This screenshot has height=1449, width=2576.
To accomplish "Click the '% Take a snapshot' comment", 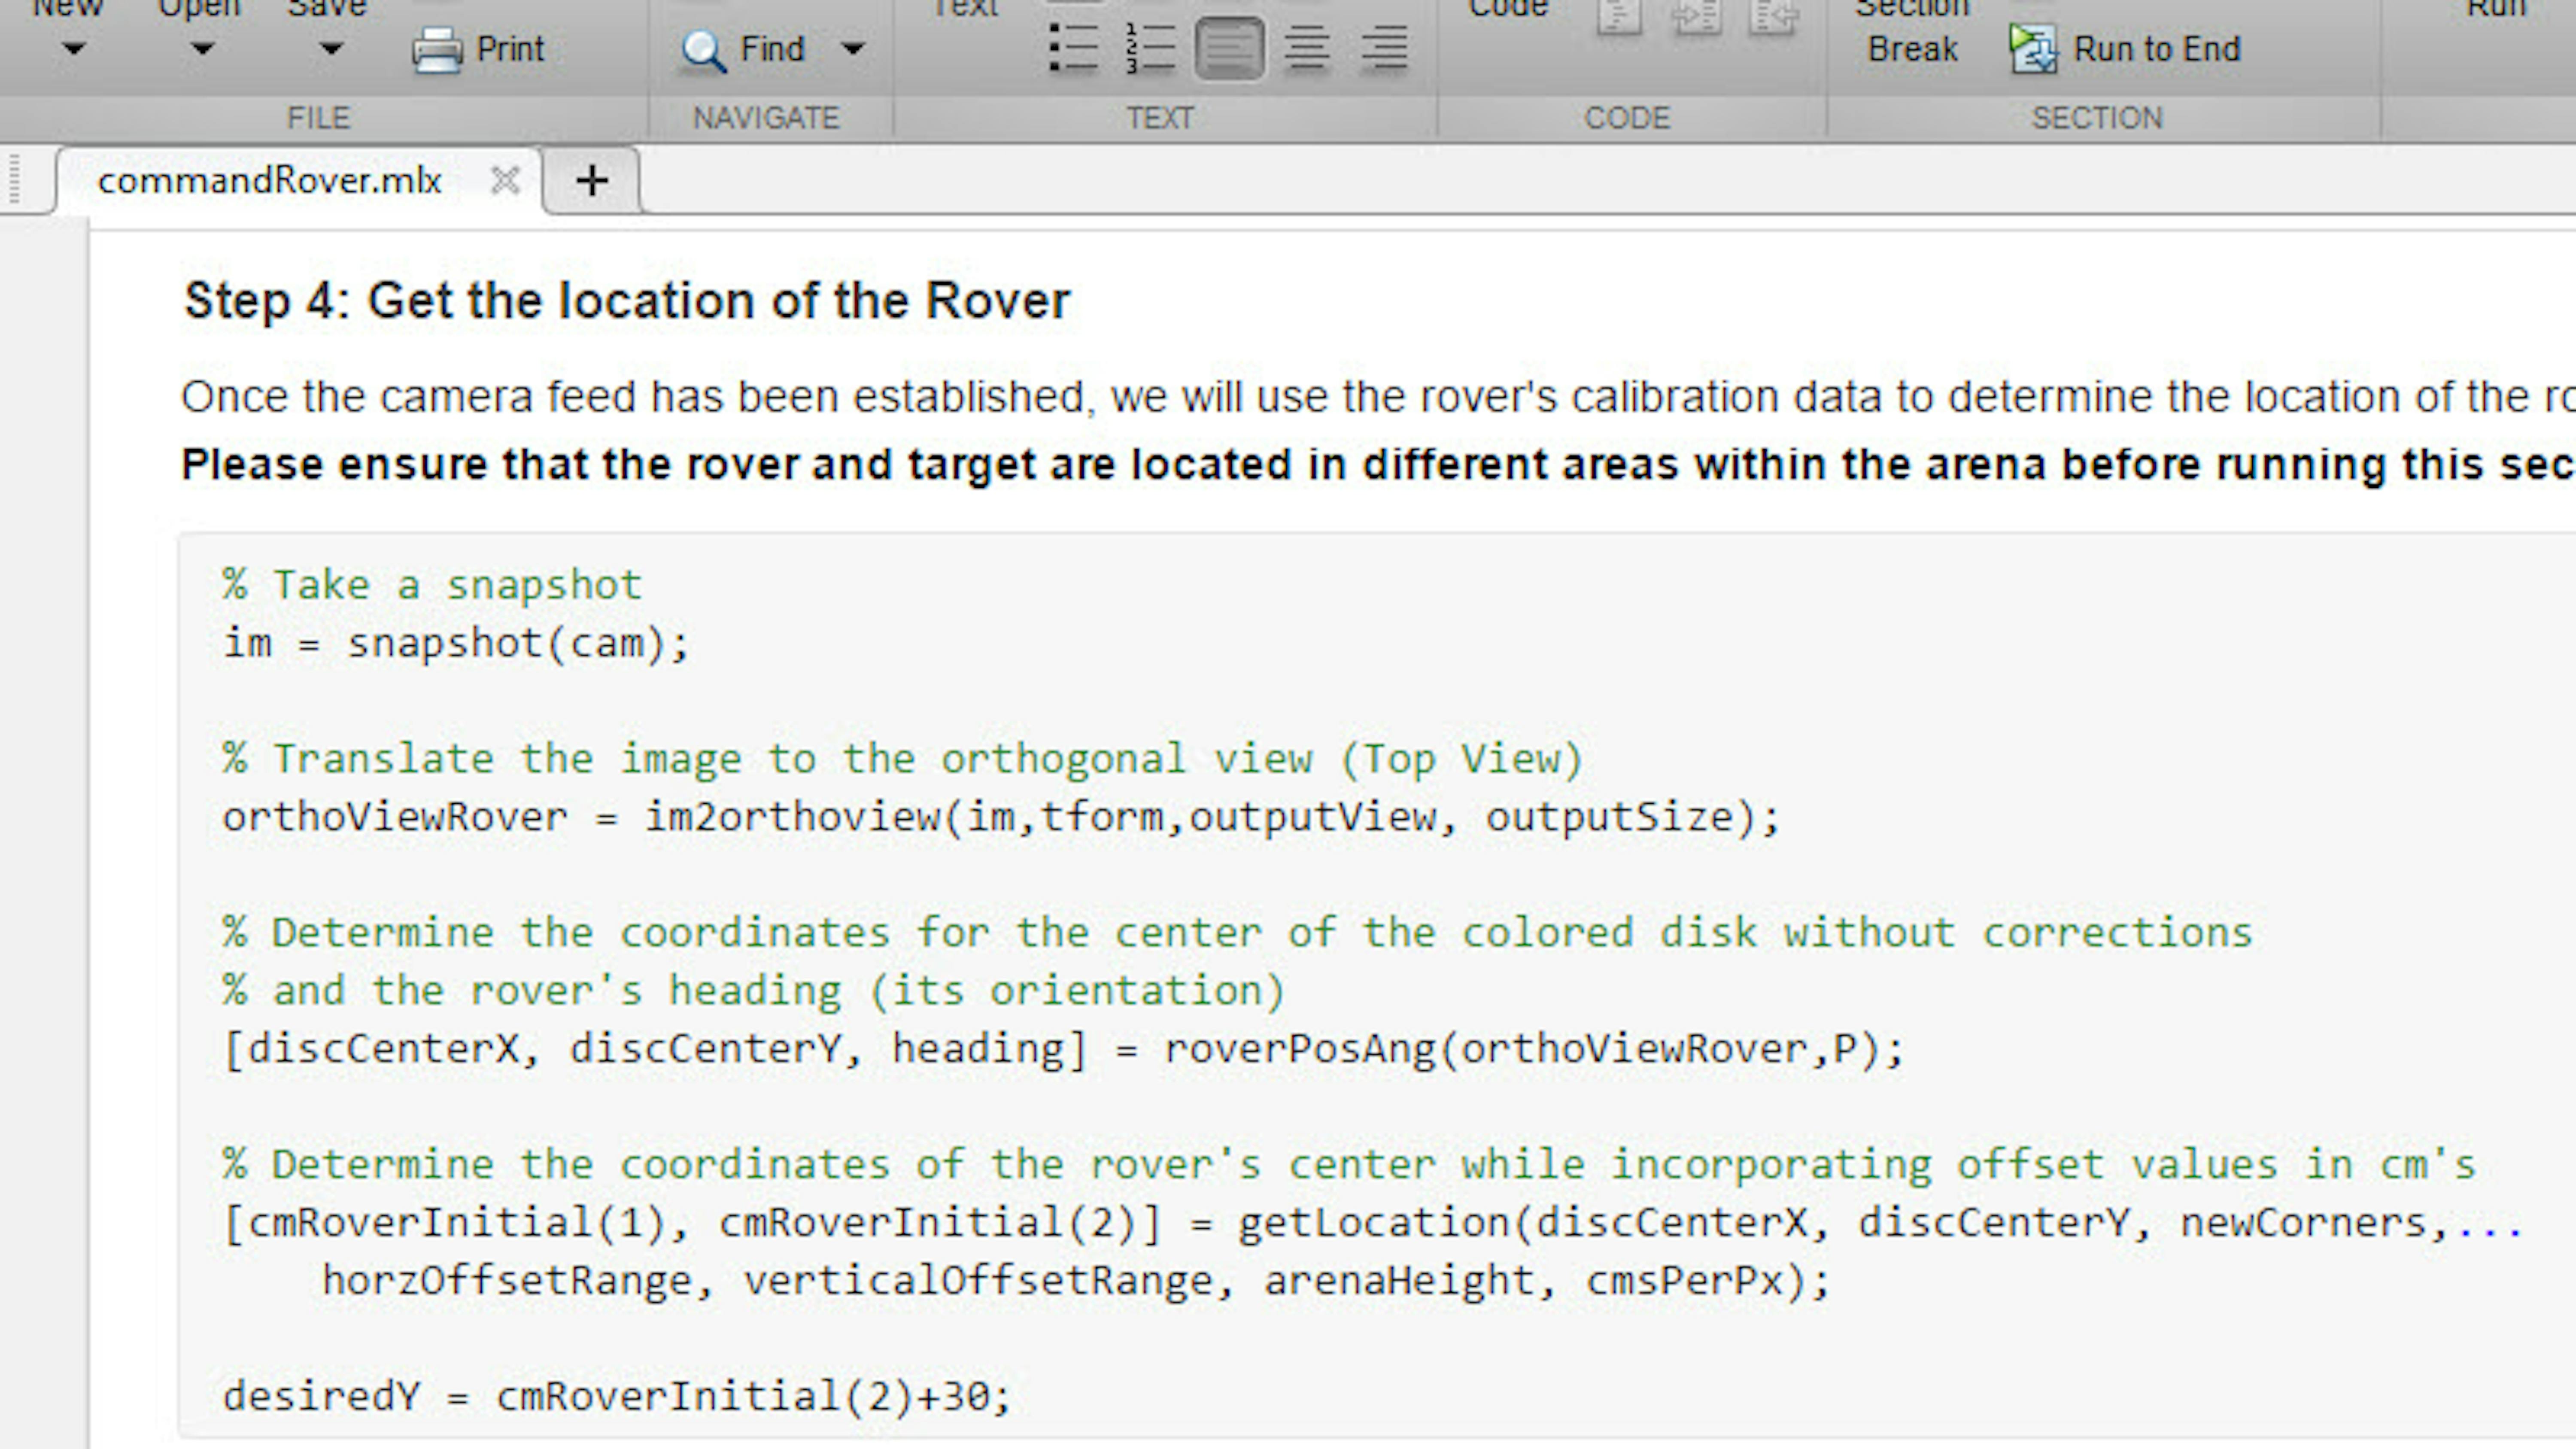I will (x=432, y=585).
